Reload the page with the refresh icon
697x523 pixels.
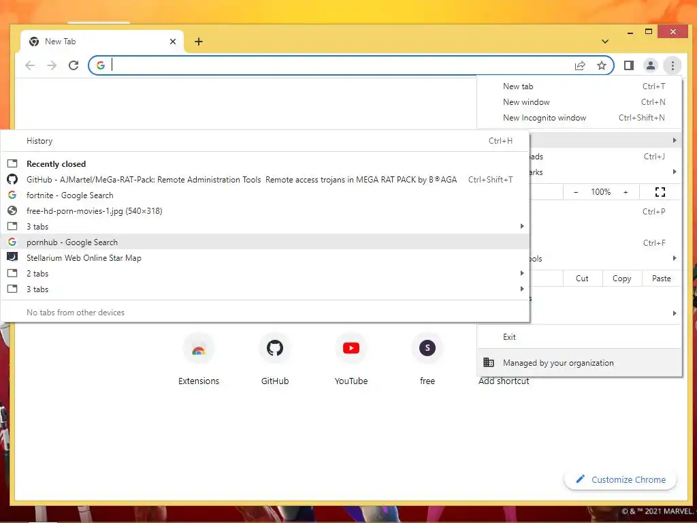click(74, 66)
